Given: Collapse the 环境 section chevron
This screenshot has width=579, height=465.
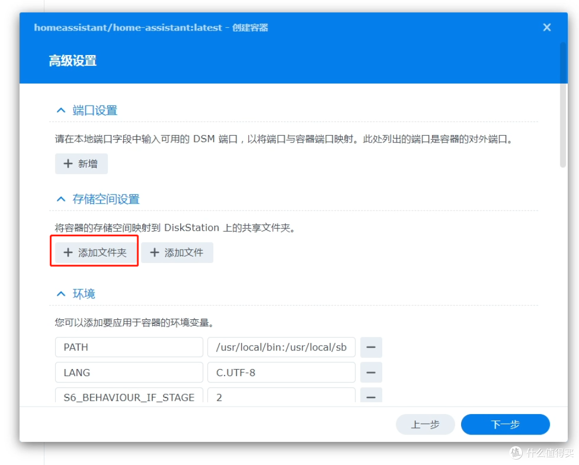Looking at the screenshot, I should click(61, 294).
